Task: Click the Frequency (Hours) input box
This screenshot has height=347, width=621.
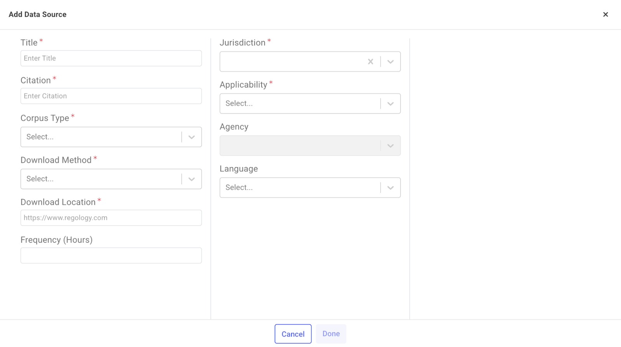Action: (111, 256)
